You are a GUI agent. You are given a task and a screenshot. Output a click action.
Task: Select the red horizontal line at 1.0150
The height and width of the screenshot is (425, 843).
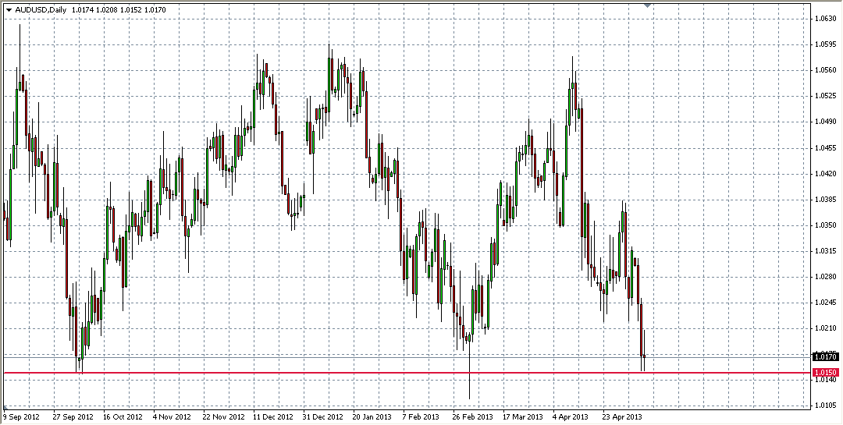pos(406,373)
